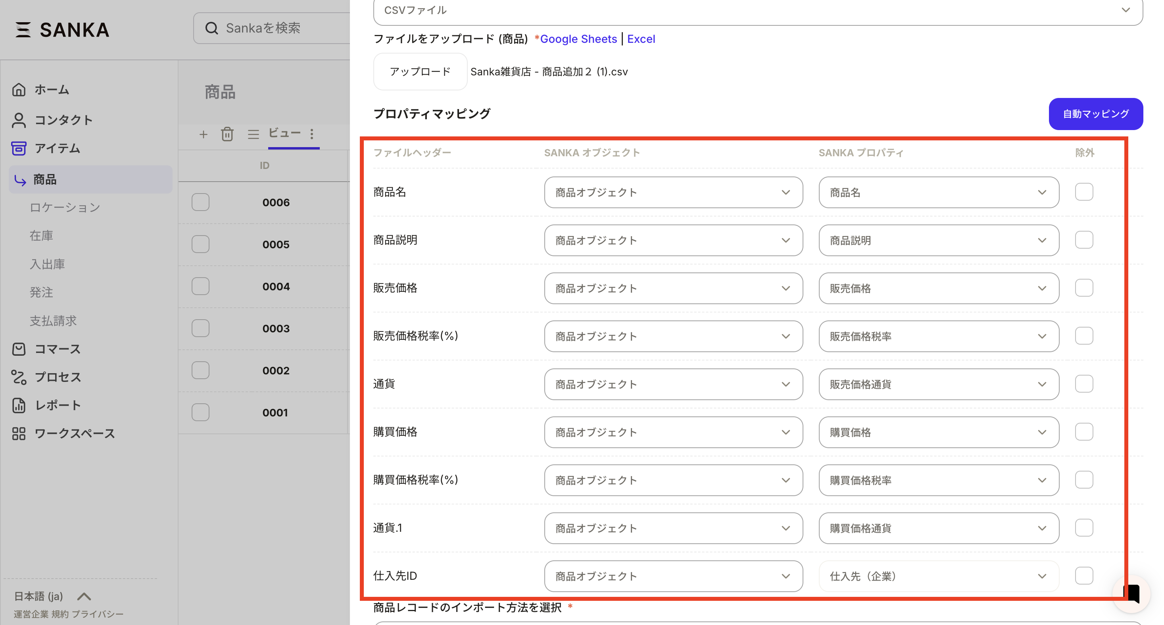The width and height of the screenshot is (1164, 625).
Task: Open the three-dot view options menu
Action: 312,134
